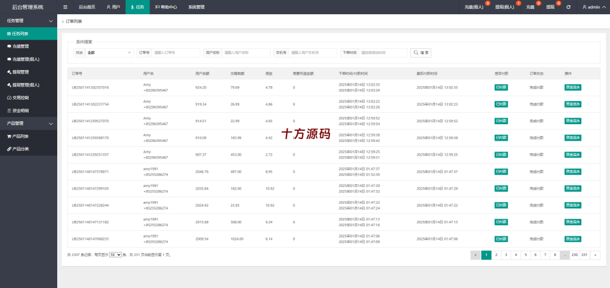Toggle the sidebar collapse icon
610x288 pixels.
65,7
